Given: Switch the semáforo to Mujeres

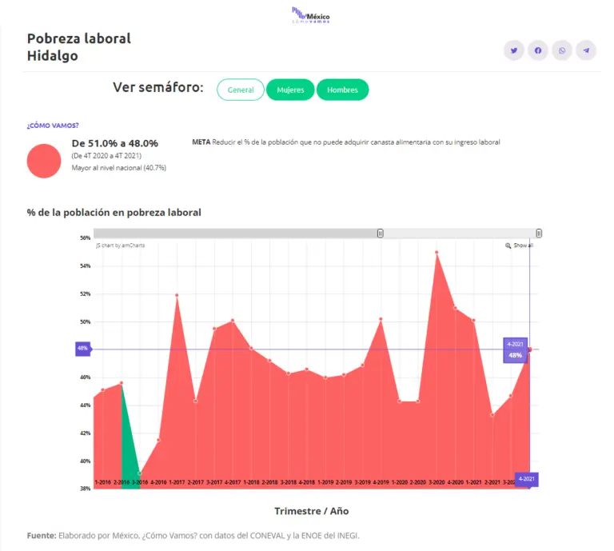Looking at the screenshot, I should (290, 90).
